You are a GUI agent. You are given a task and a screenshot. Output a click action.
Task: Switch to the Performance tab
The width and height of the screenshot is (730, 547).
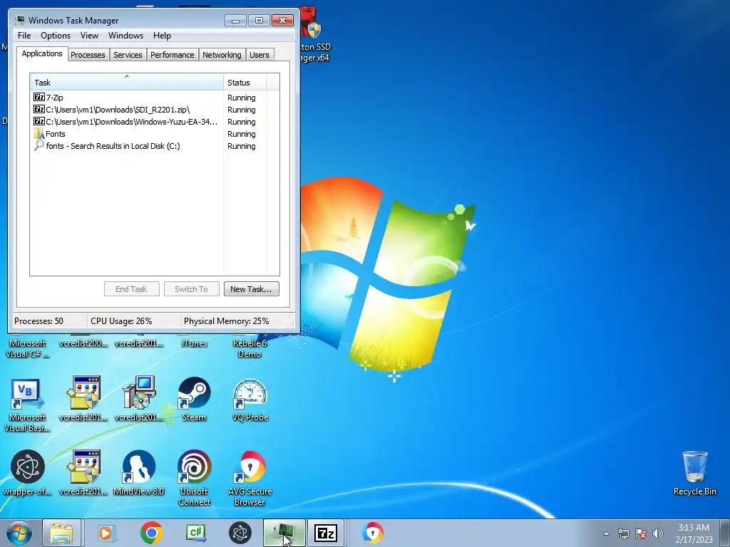(x=173, y=55)
